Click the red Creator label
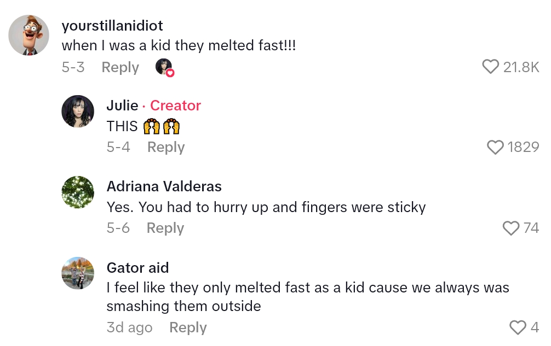Image resolution: width=551 pixels, height=346 pixels. coord(175,105)
